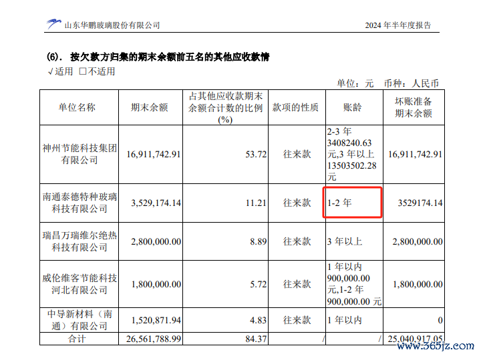Toggle the 适用 checkmark option

(61, 71)
